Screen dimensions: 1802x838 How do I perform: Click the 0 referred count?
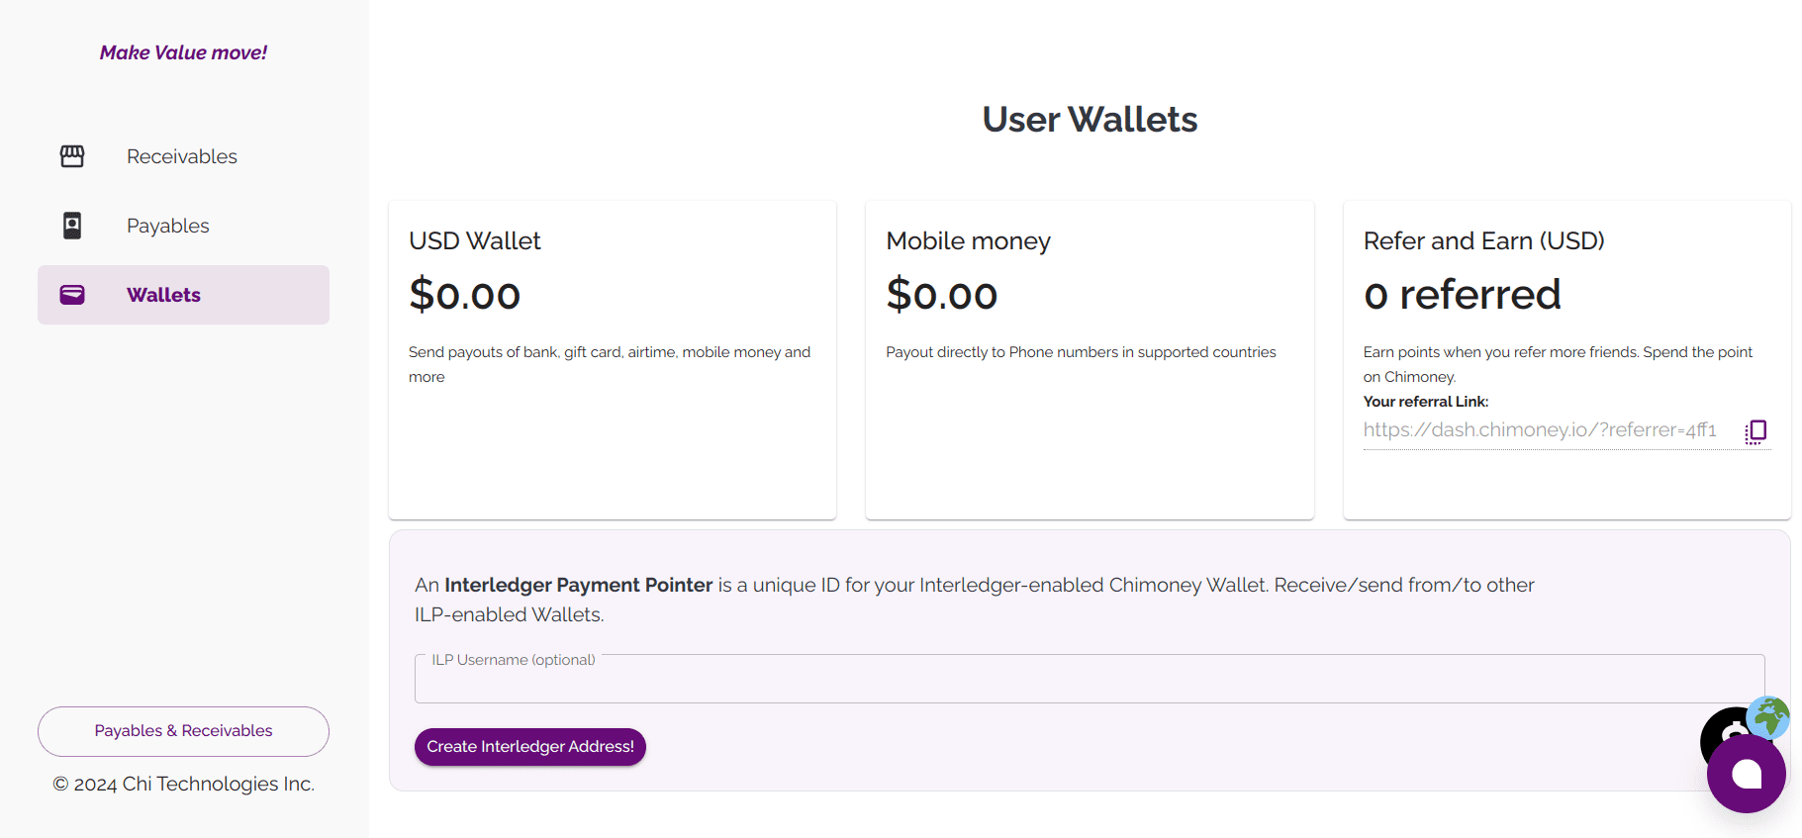point(1462,295)
